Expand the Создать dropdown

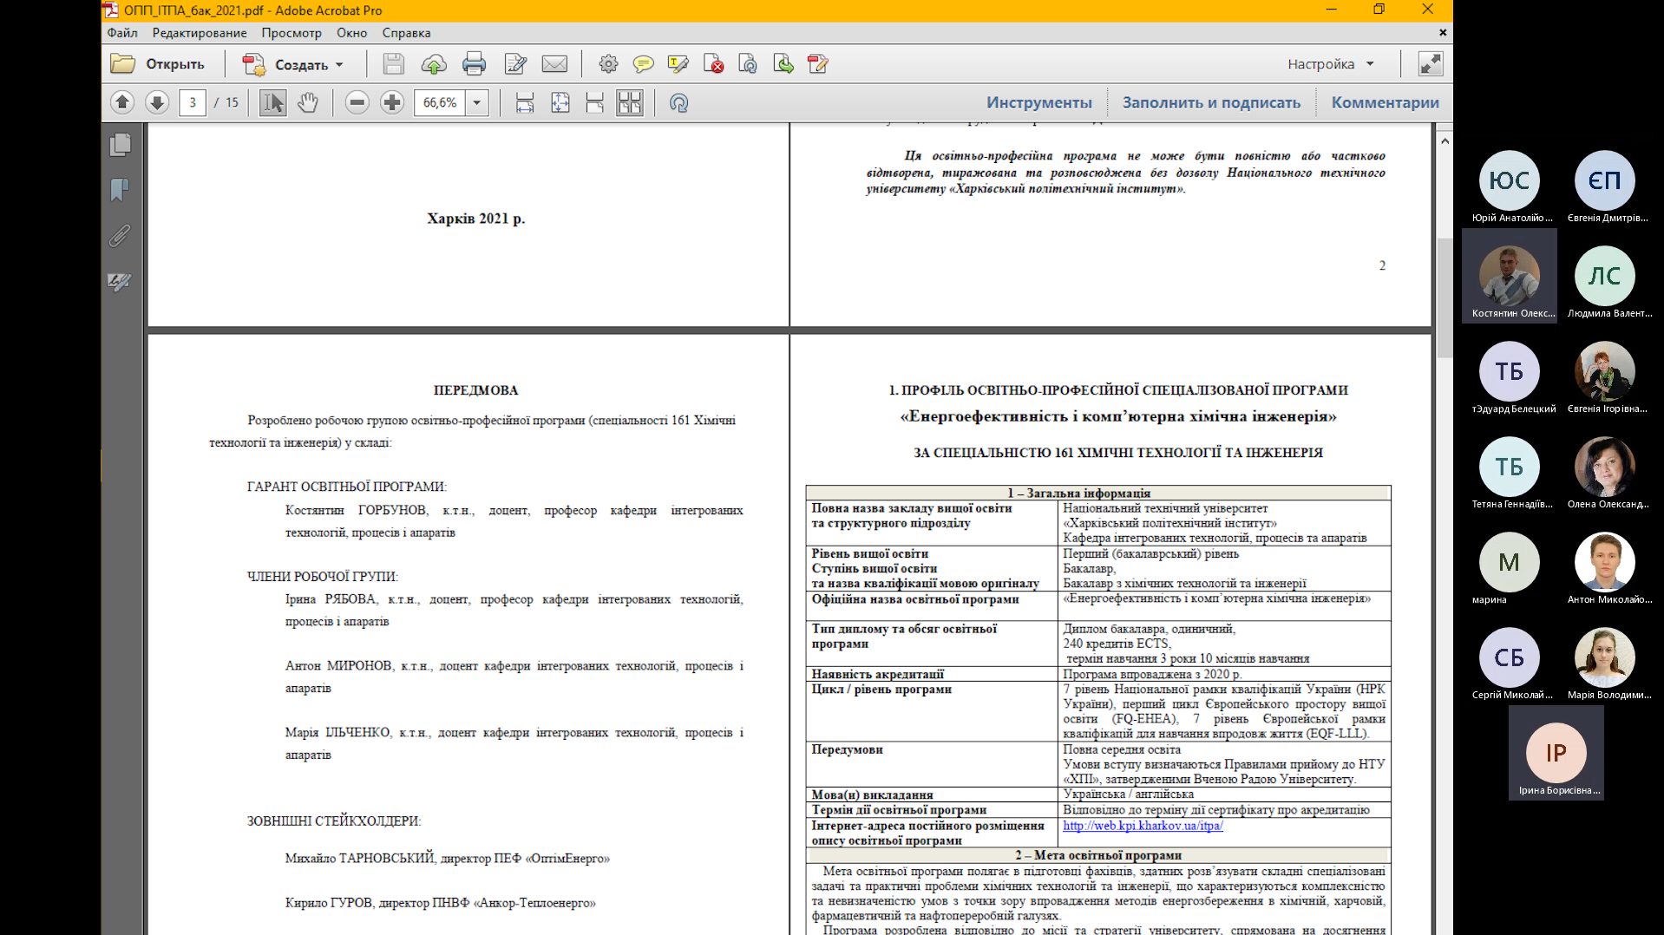(339, 65)
